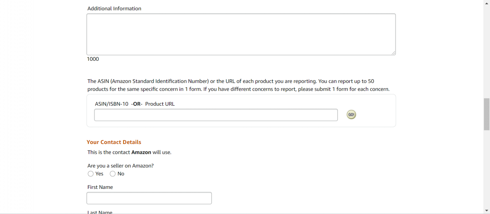Click the Your Contact Details heading
Viewport: 490px width, 214px height.
[114, 142]
